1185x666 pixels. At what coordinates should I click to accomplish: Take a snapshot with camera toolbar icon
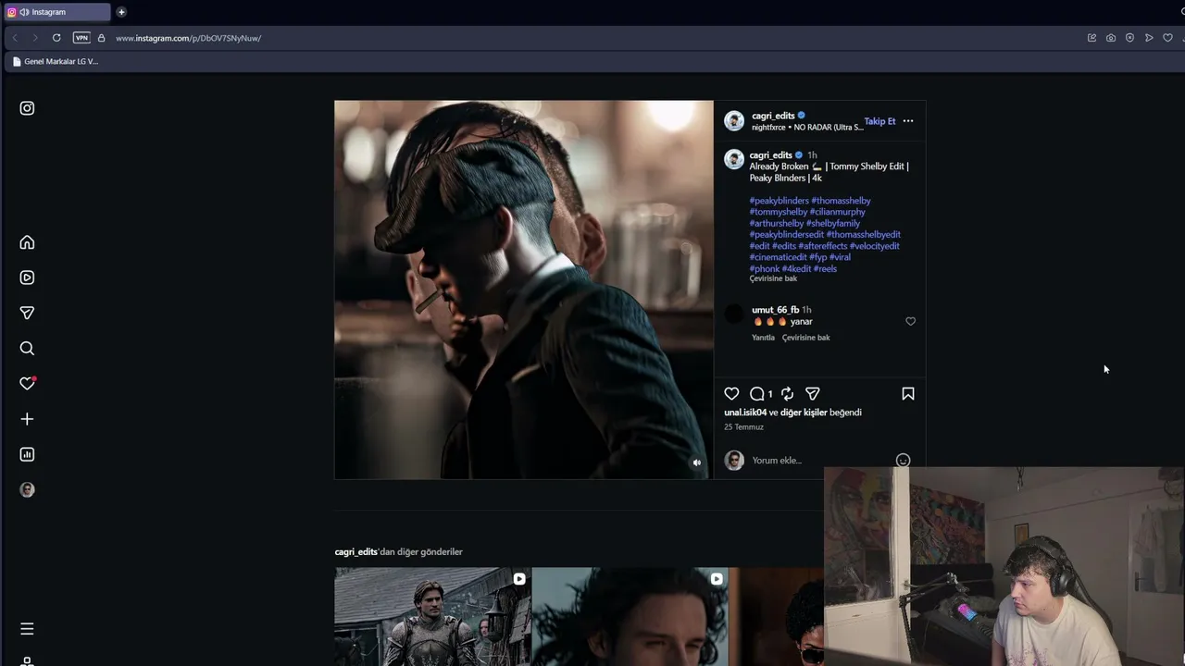coord(1111,38)
